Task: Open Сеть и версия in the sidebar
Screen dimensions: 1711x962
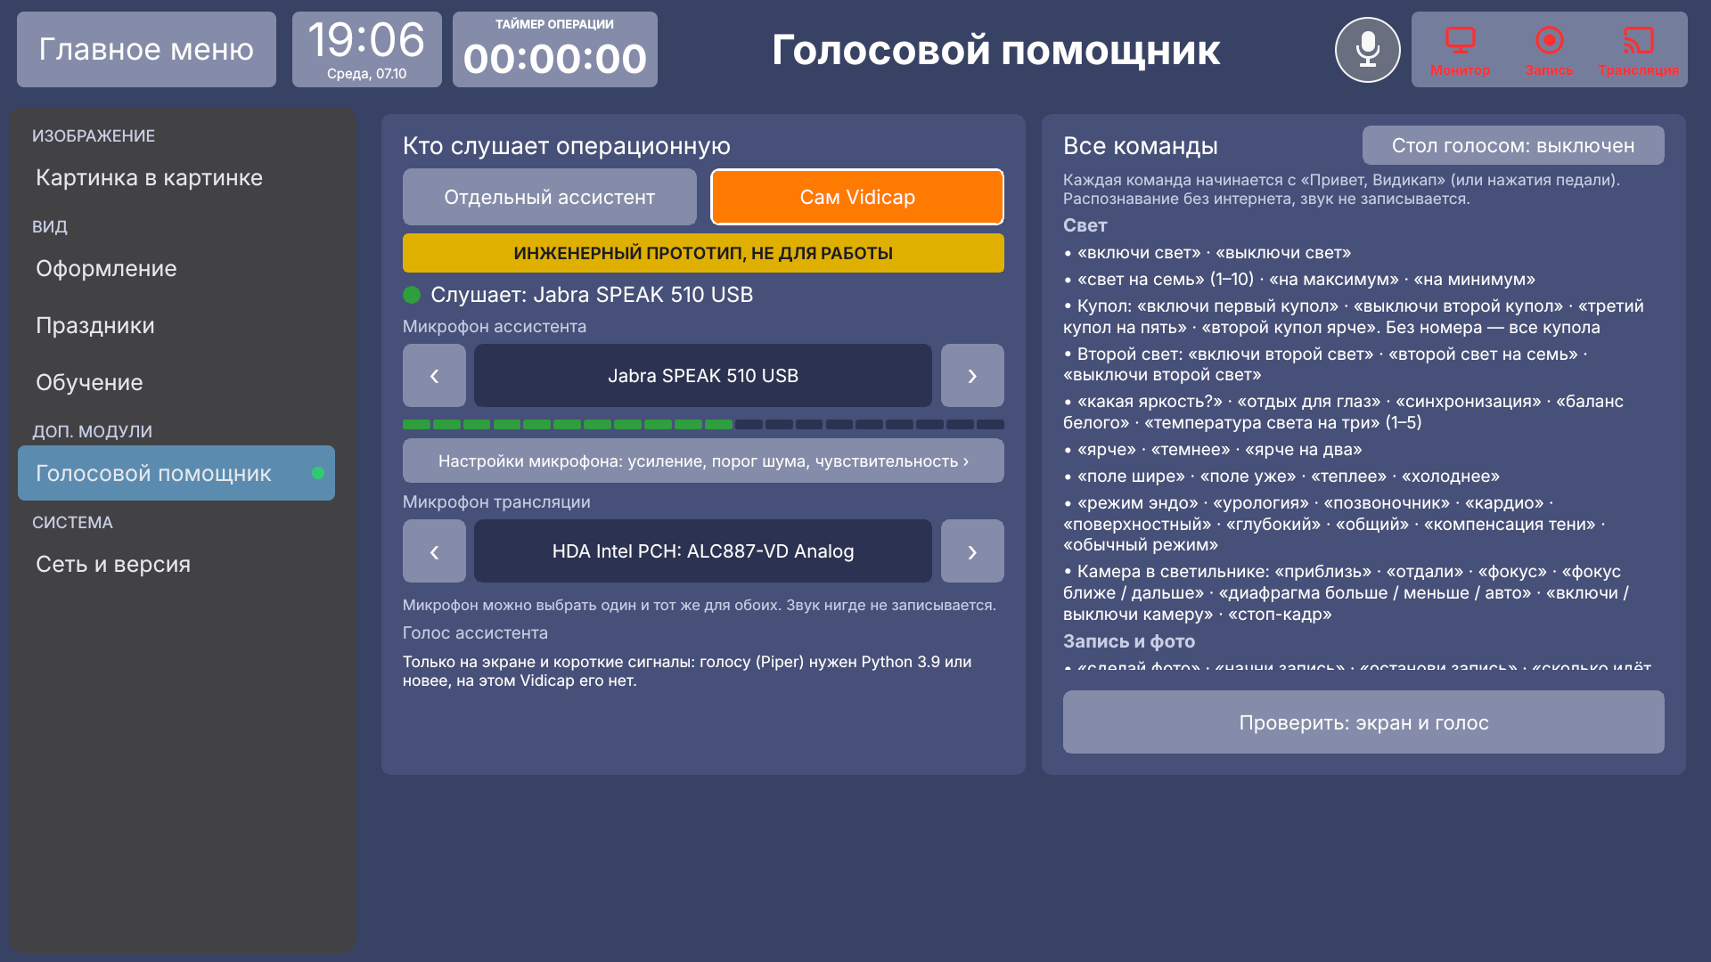Action: point(176,564)
